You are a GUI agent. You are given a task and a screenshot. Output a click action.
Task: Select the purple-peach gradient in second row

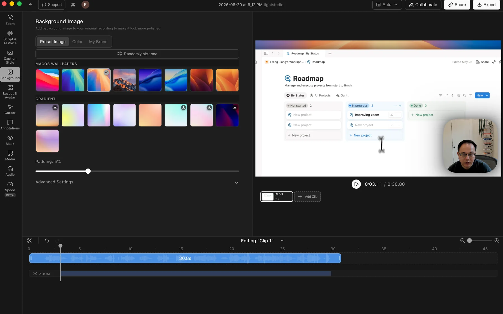(47, 141)
